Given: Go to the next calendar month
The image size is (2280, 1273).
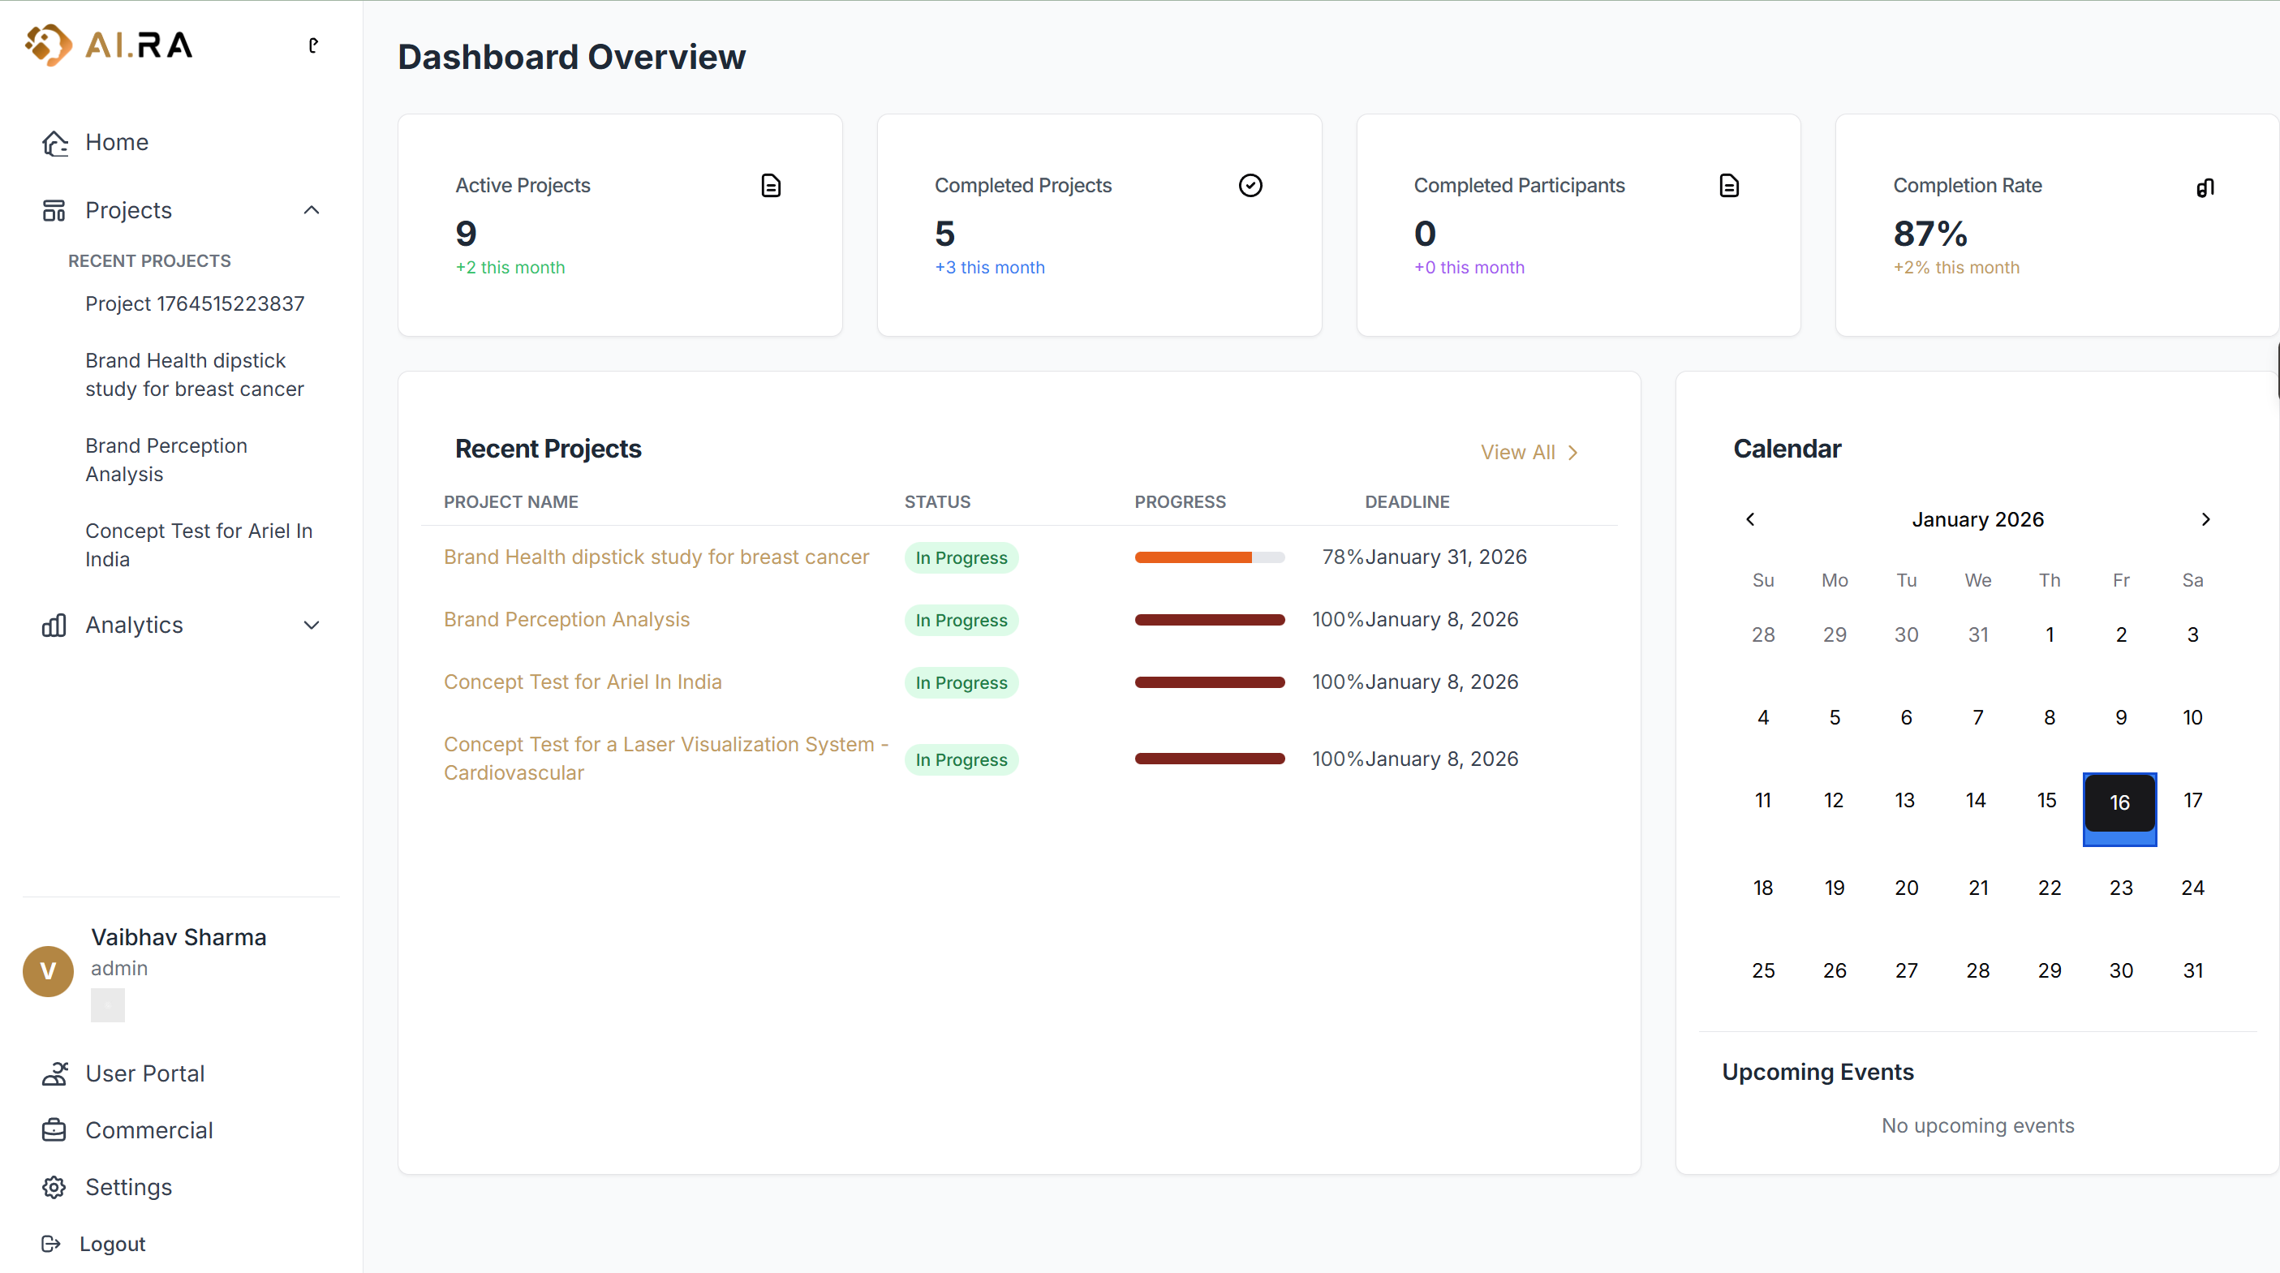Looking at the screenshot, I should click(2205, 519).
